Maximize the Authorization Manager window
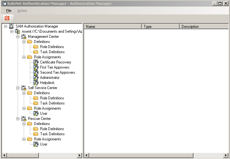230x159 pixels. 220,4
